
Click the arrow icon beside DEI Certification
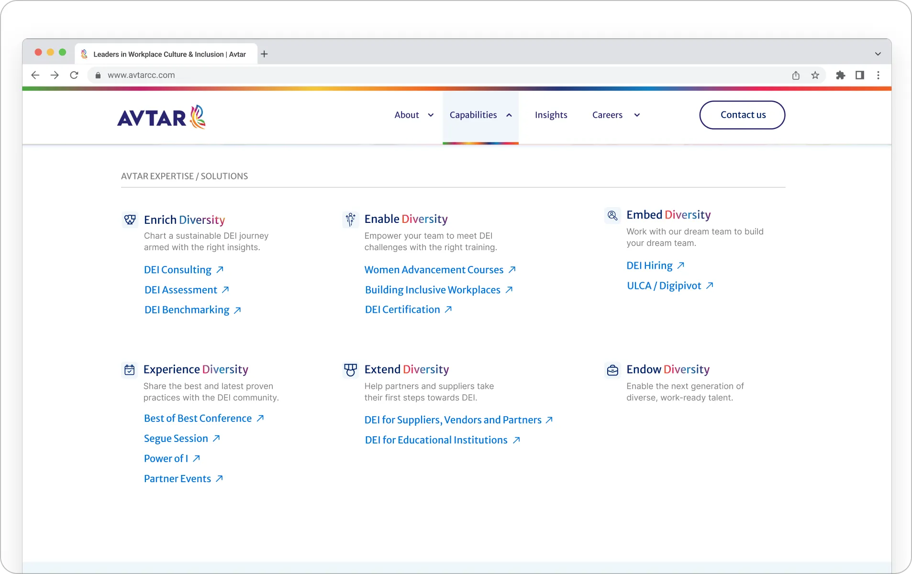448,309
